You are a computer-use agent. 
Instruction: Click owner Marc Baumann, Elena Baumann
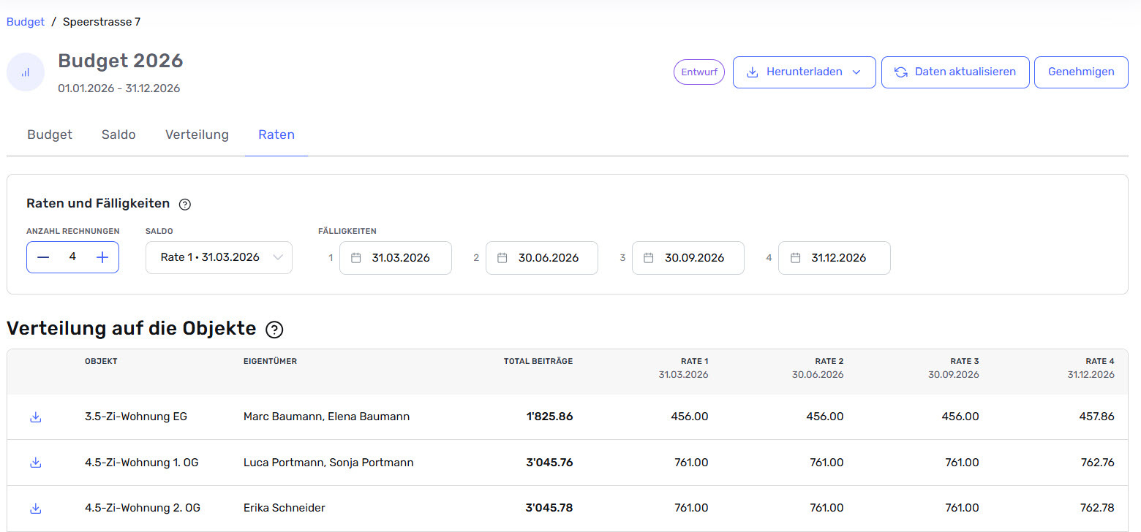point(326,417)
